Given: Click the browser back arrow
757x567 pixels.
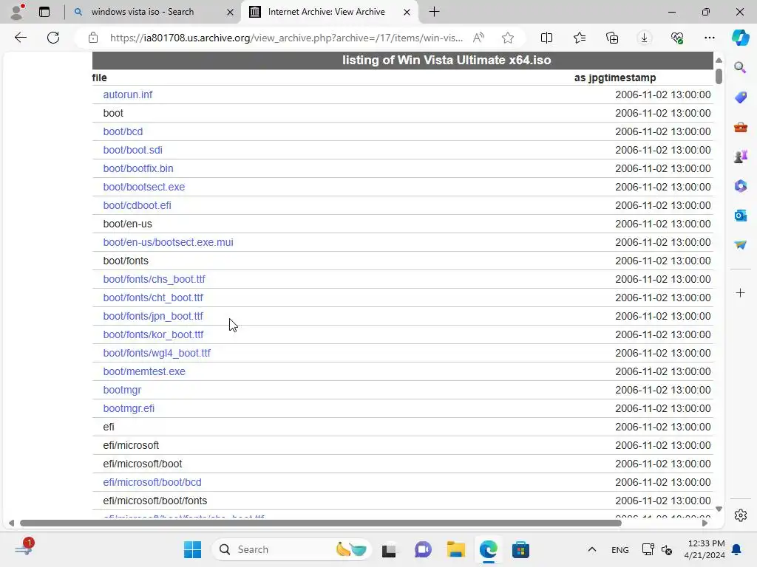Looking at the screenshot, I should coord(20,38).
